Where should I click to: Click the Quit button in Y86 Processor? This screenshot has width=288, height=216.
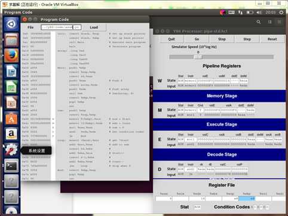(x=171, y=39)
